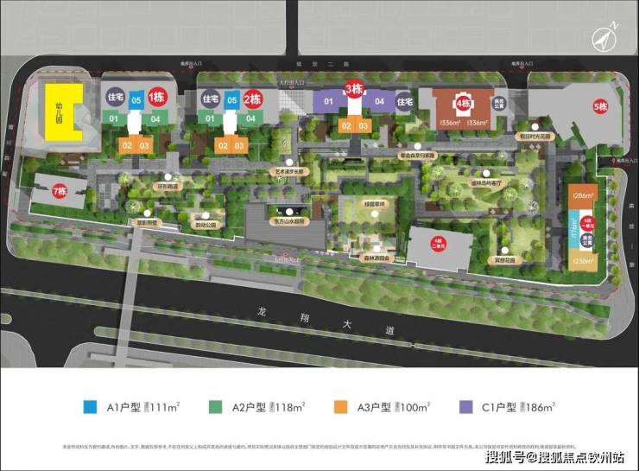The height and width of the screenshot is (471, 639).
Task: Select orange unit 02 in building 1
Action: click(x=127, y=145)
